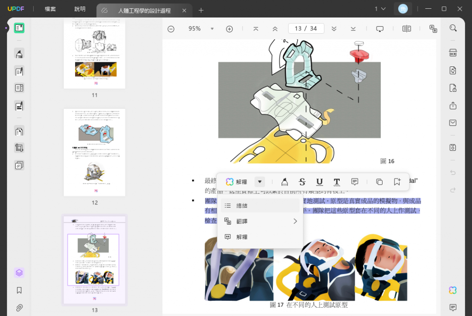Open the Fill and Sign tool in sidebar
The height and width of the screenshot is (316, 472).
tap(19, 106)
